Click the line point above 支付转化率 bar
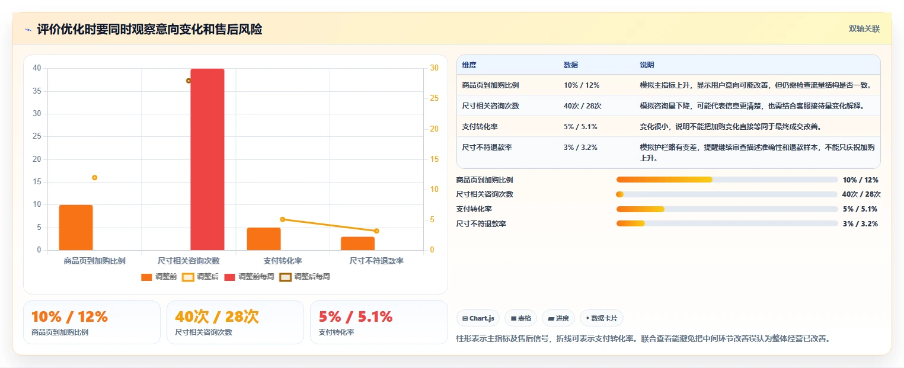The width and height of the screenshot is (904, 368). point(283,219)
